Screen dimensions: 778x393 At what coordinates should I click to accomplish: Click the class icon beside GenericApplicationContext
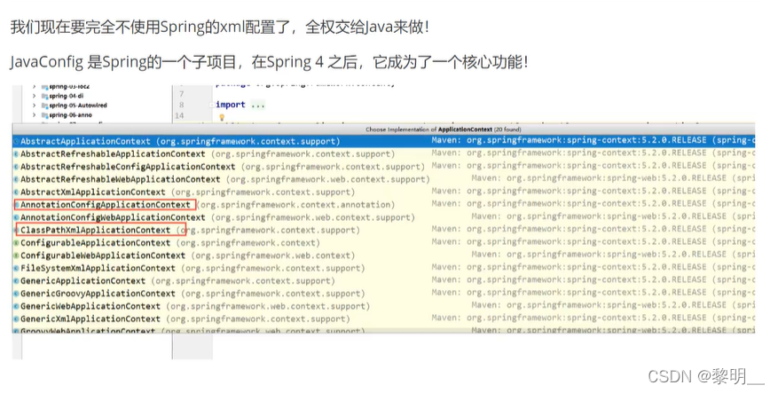point(16,281)
